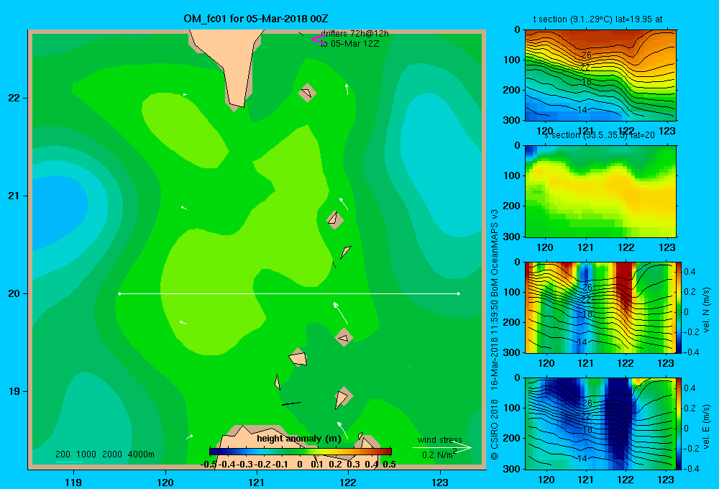Click the "height anomaly (m)" label

pos(299,439)
